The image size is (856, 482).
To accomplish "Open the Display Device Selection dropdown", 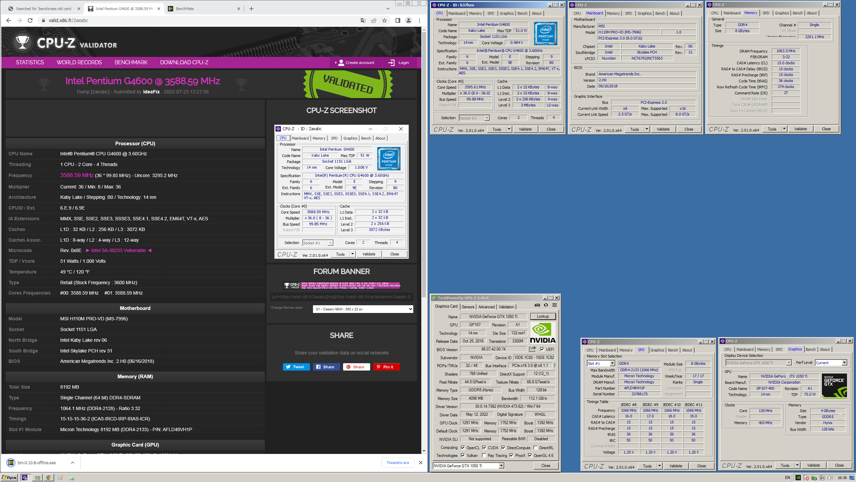I will 758,363.
